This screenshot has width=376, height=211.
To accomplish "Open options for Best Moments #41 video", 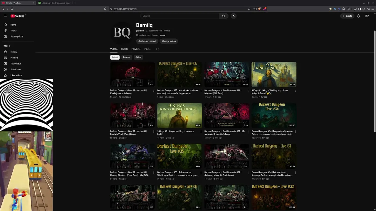I will click(x=248, y=91).
